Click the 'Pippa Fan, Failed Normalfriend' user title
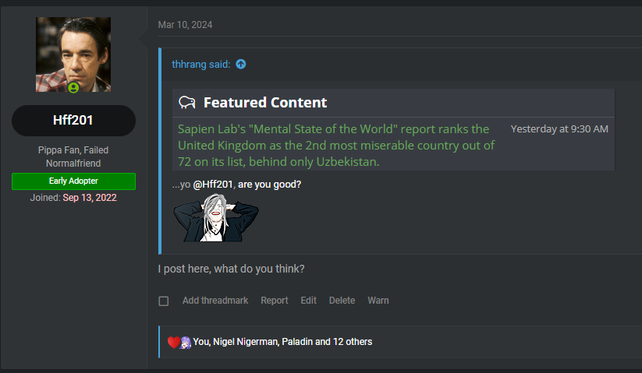 click(73, 157)
